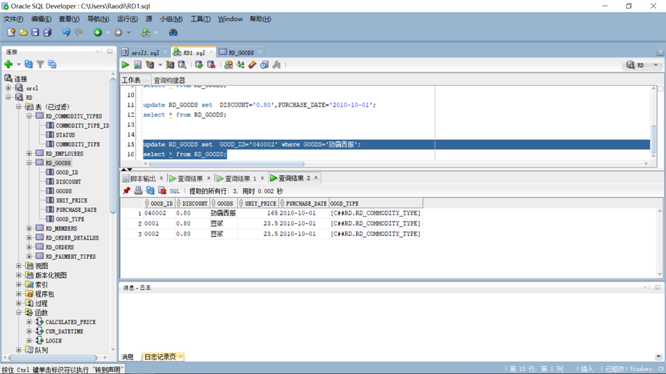
Task: Click the Filter funnel icon in connections panel
Action: [x=40, y=64]
